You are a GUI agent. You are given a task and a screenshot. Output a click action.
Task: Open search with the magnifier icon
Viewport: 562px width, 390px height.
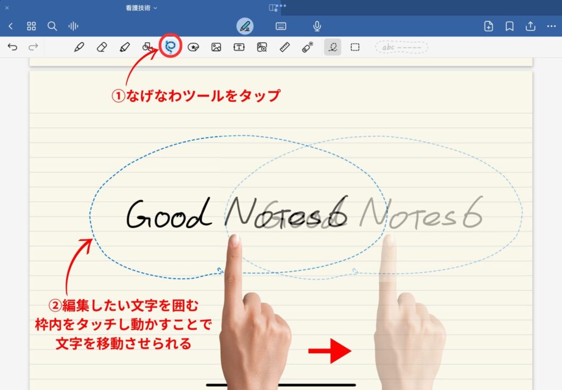click(x=52, y=26)
